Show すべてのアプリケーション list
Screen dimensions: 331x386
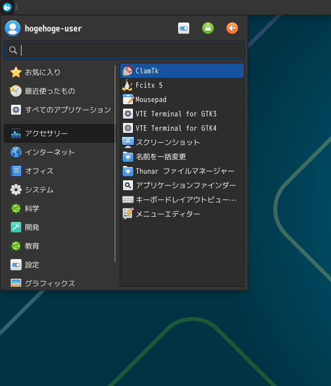click(67, 110)
